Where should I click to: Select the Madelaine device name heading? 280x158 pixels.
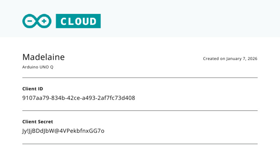44,57
